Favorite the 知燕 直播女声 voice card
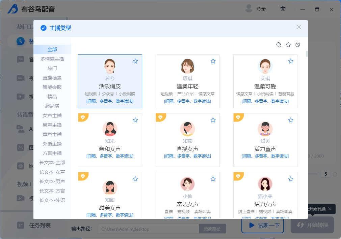 pyautogui.click(x=213, y=120)
